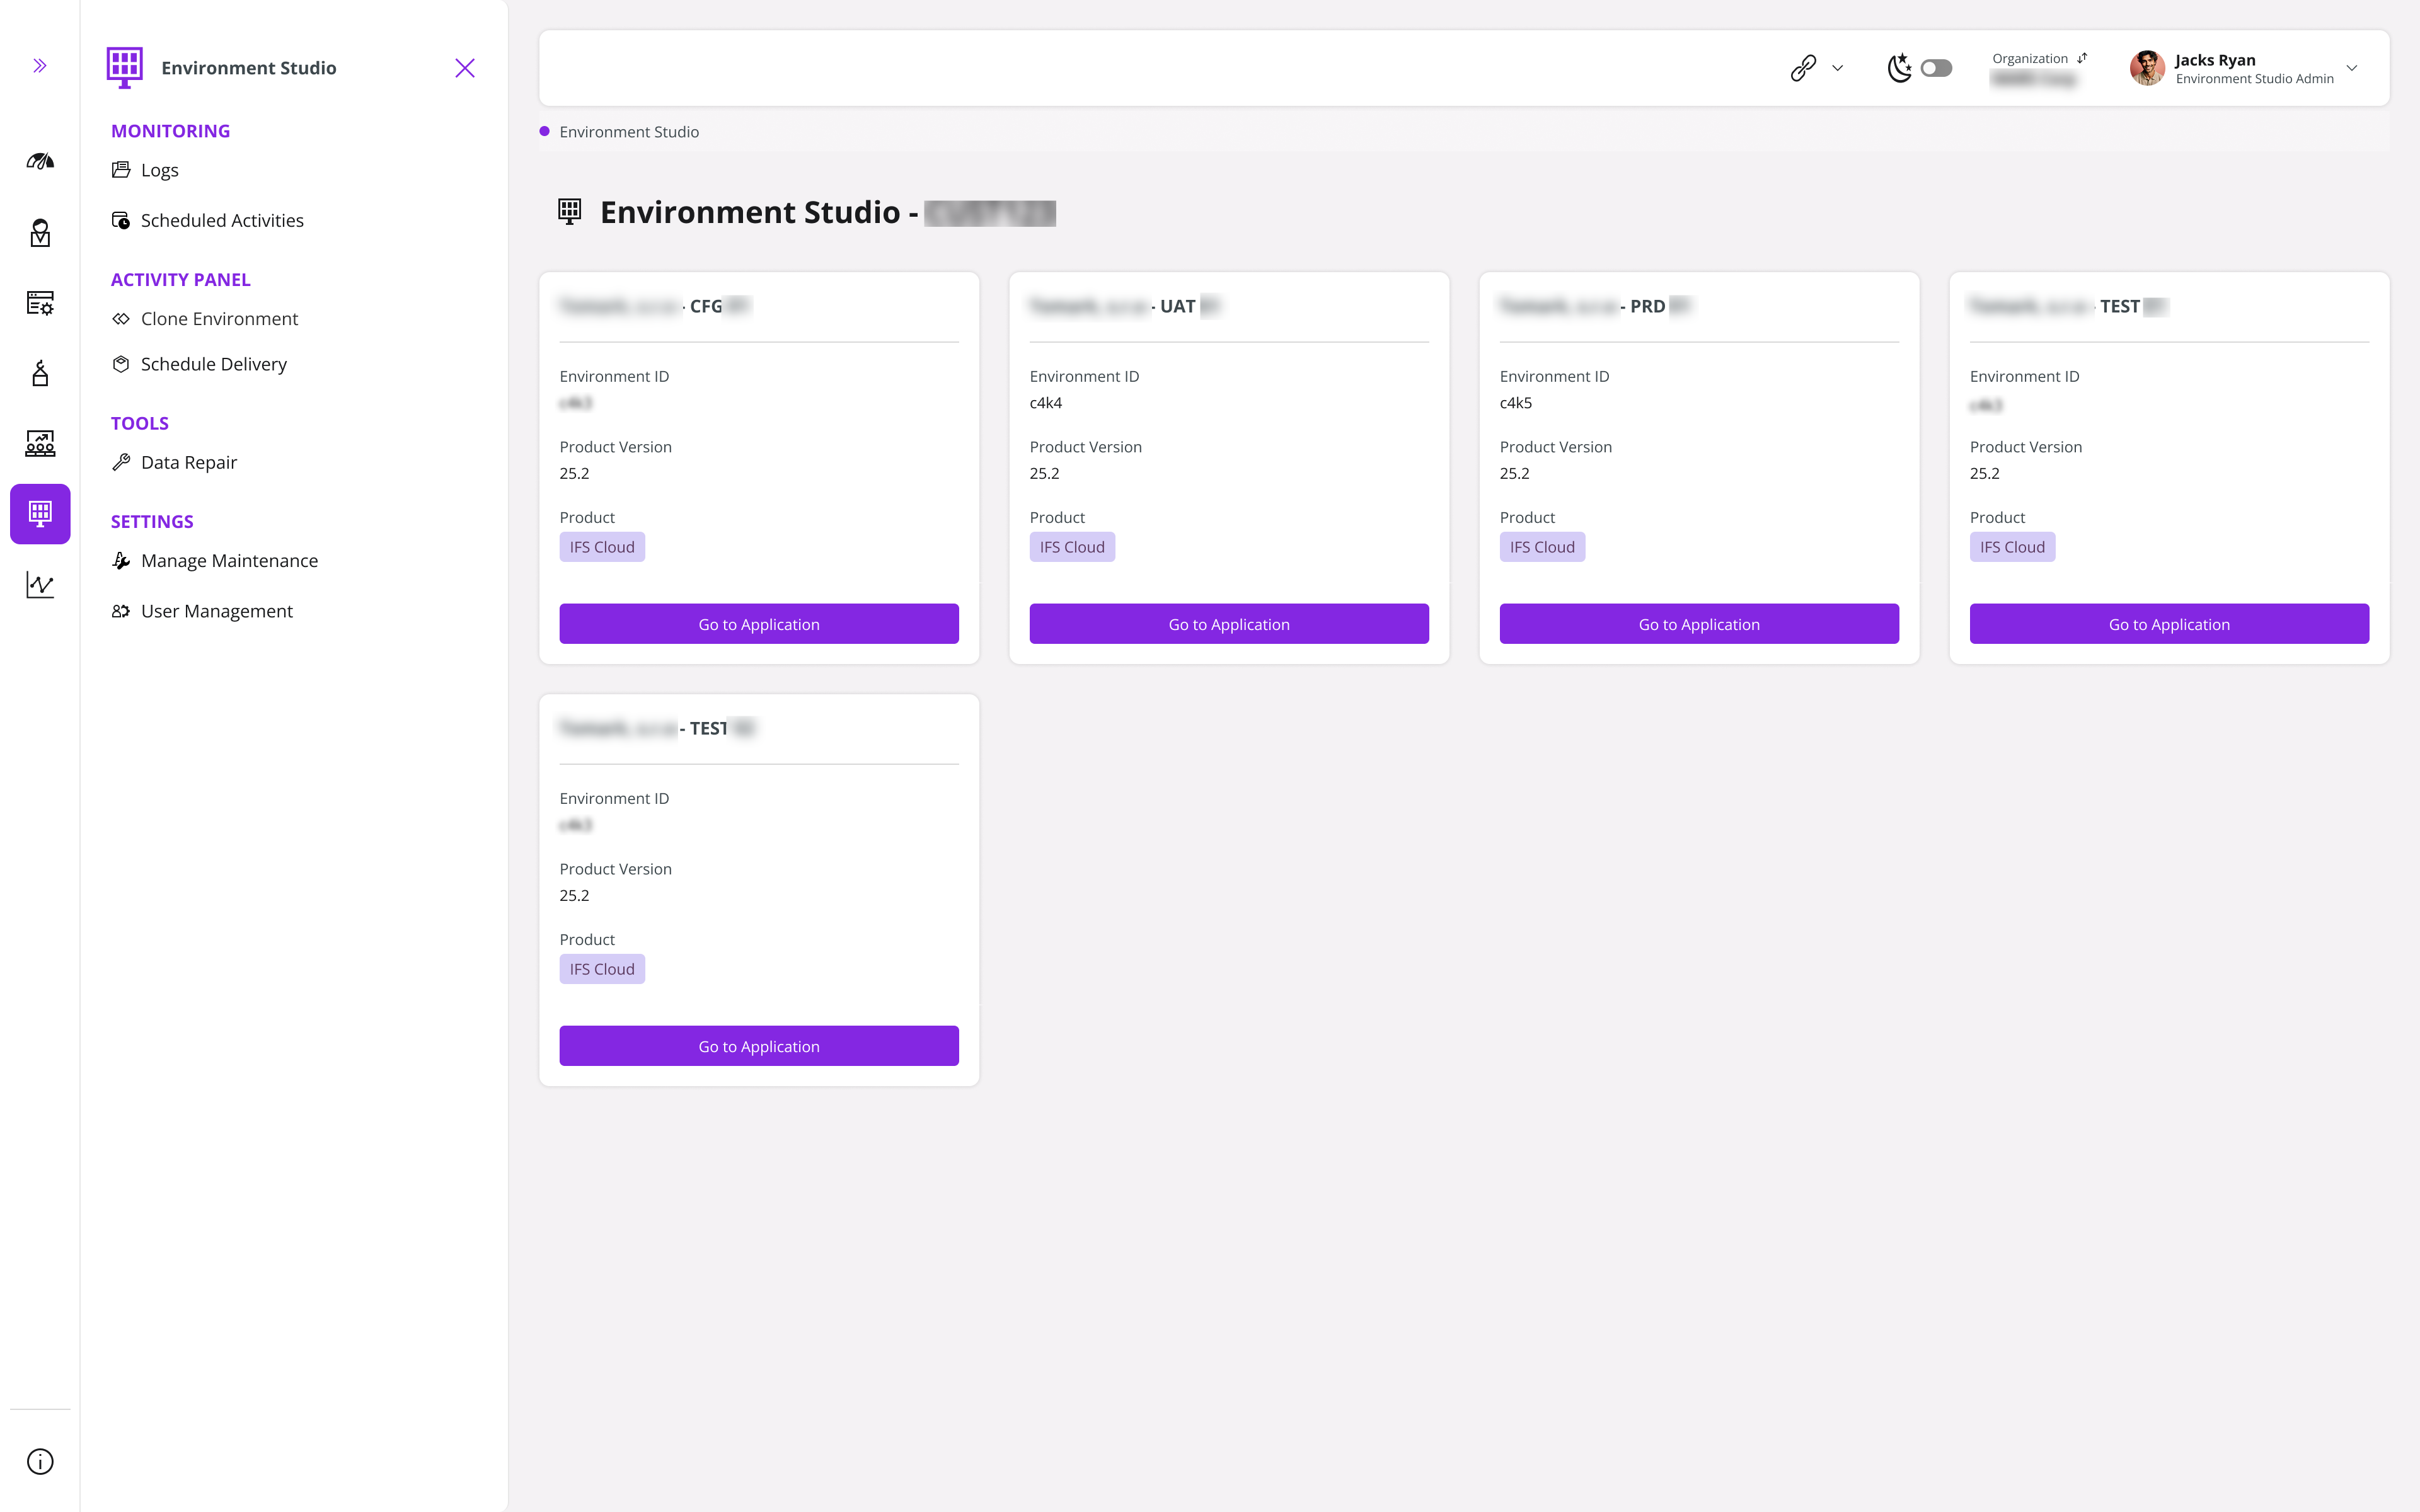Click Jacks Ryan profile avatar
This screenshot has width=2420, height=1512.
coord(2147,68)
